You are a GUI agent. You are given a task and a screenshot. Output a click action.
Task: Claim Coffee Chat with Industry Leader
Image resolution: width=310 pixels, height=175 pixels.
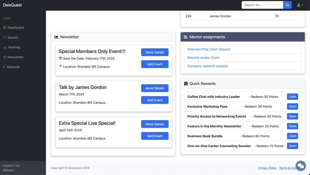pyautogui.click(x=292, y=97)
